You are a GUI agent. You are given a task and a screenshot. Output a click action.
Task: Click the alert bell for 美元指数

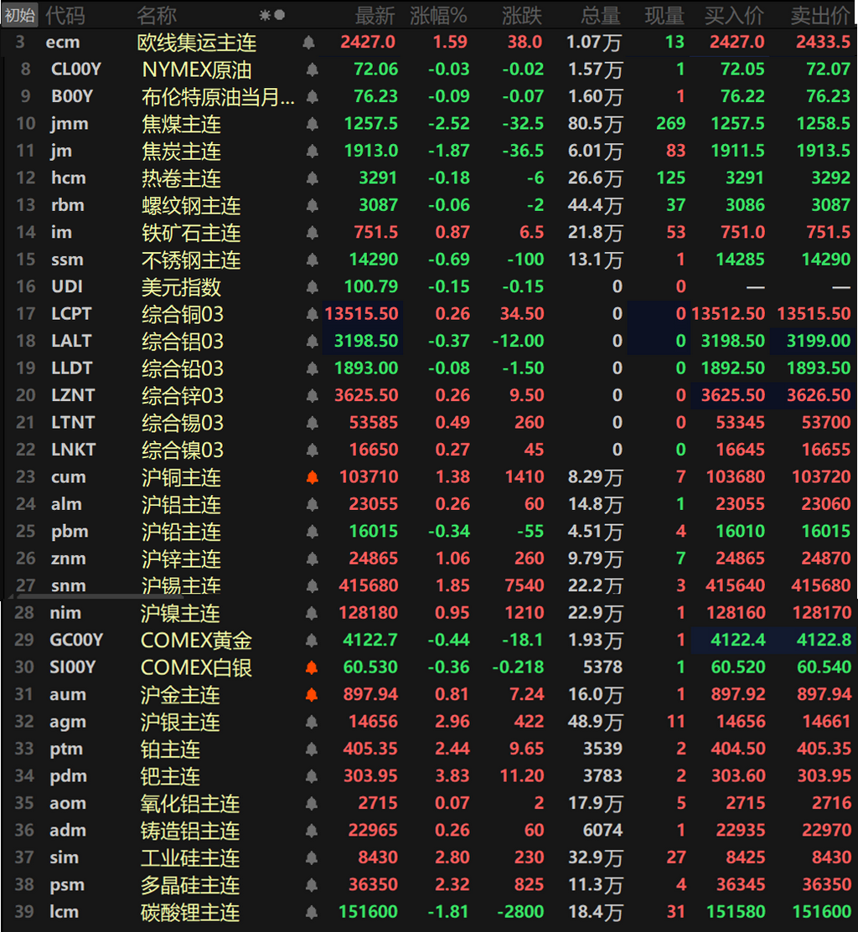[313, 287]
